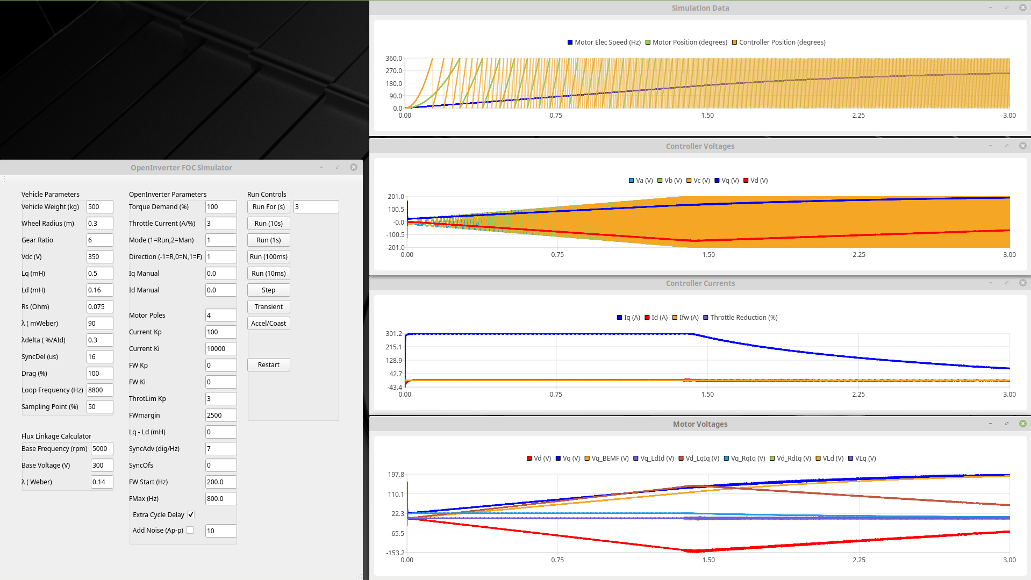Close the OpenInverter FOC Simulator window
Screen dimensions: 1031x580
point(353,167)
